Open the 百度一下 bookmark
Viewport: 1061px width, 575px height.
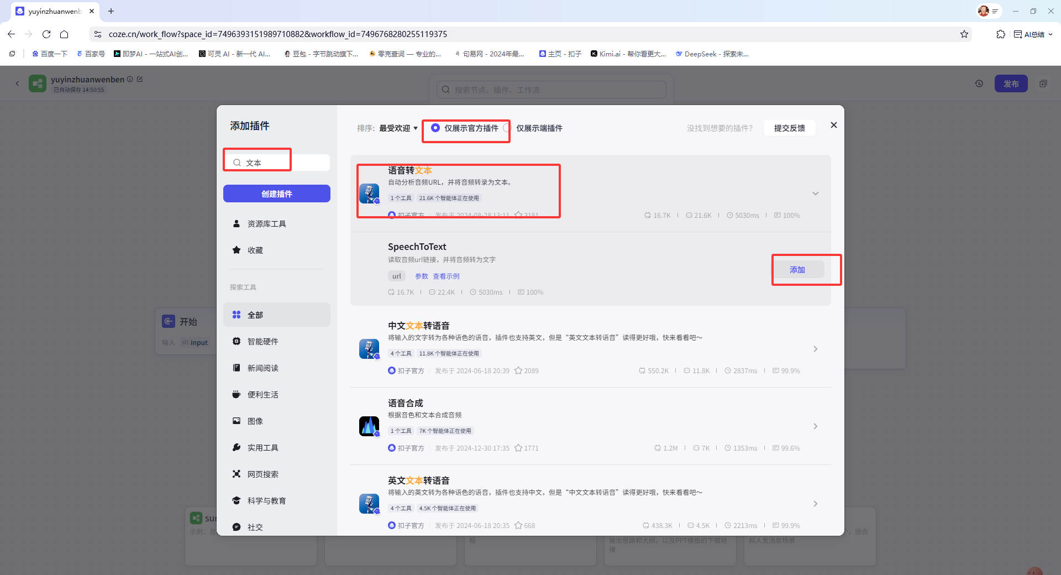(x=50, y=54)
